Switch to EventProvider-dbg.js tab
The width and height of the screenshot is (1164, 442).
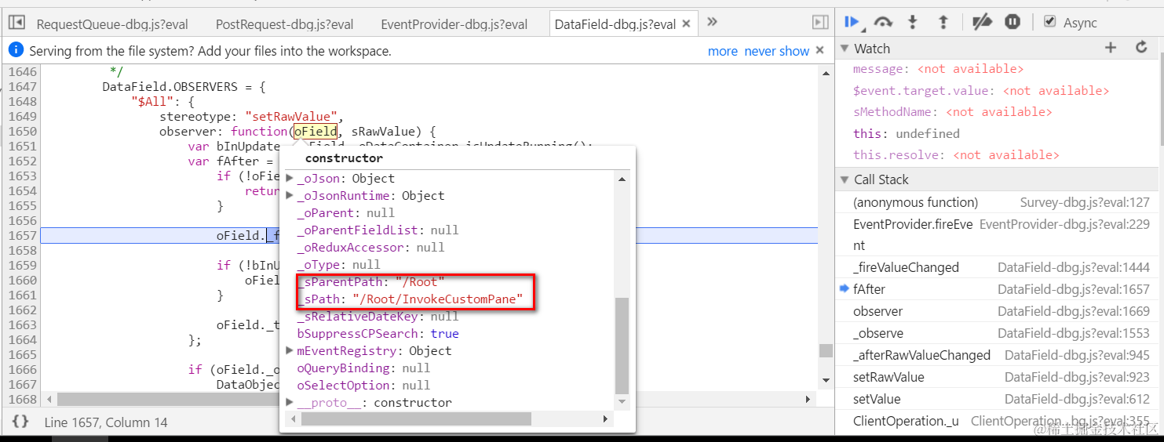tap(454, 24)
